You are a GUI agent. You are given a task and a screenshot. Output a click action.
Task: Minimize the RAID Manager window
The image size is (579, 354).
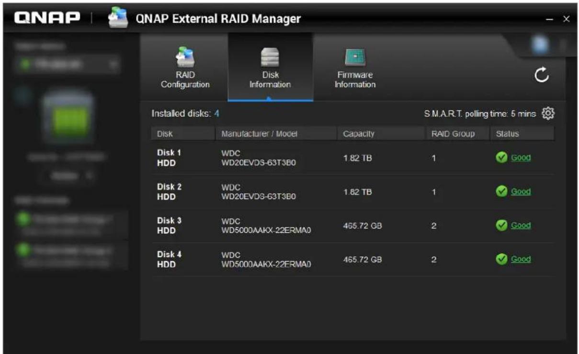coord(550,19)
